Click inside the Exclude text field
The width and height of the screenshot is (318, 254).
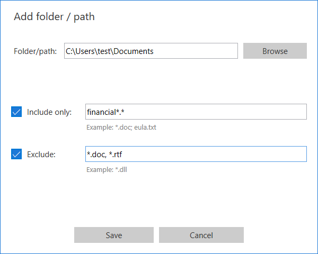coord(196,154)
